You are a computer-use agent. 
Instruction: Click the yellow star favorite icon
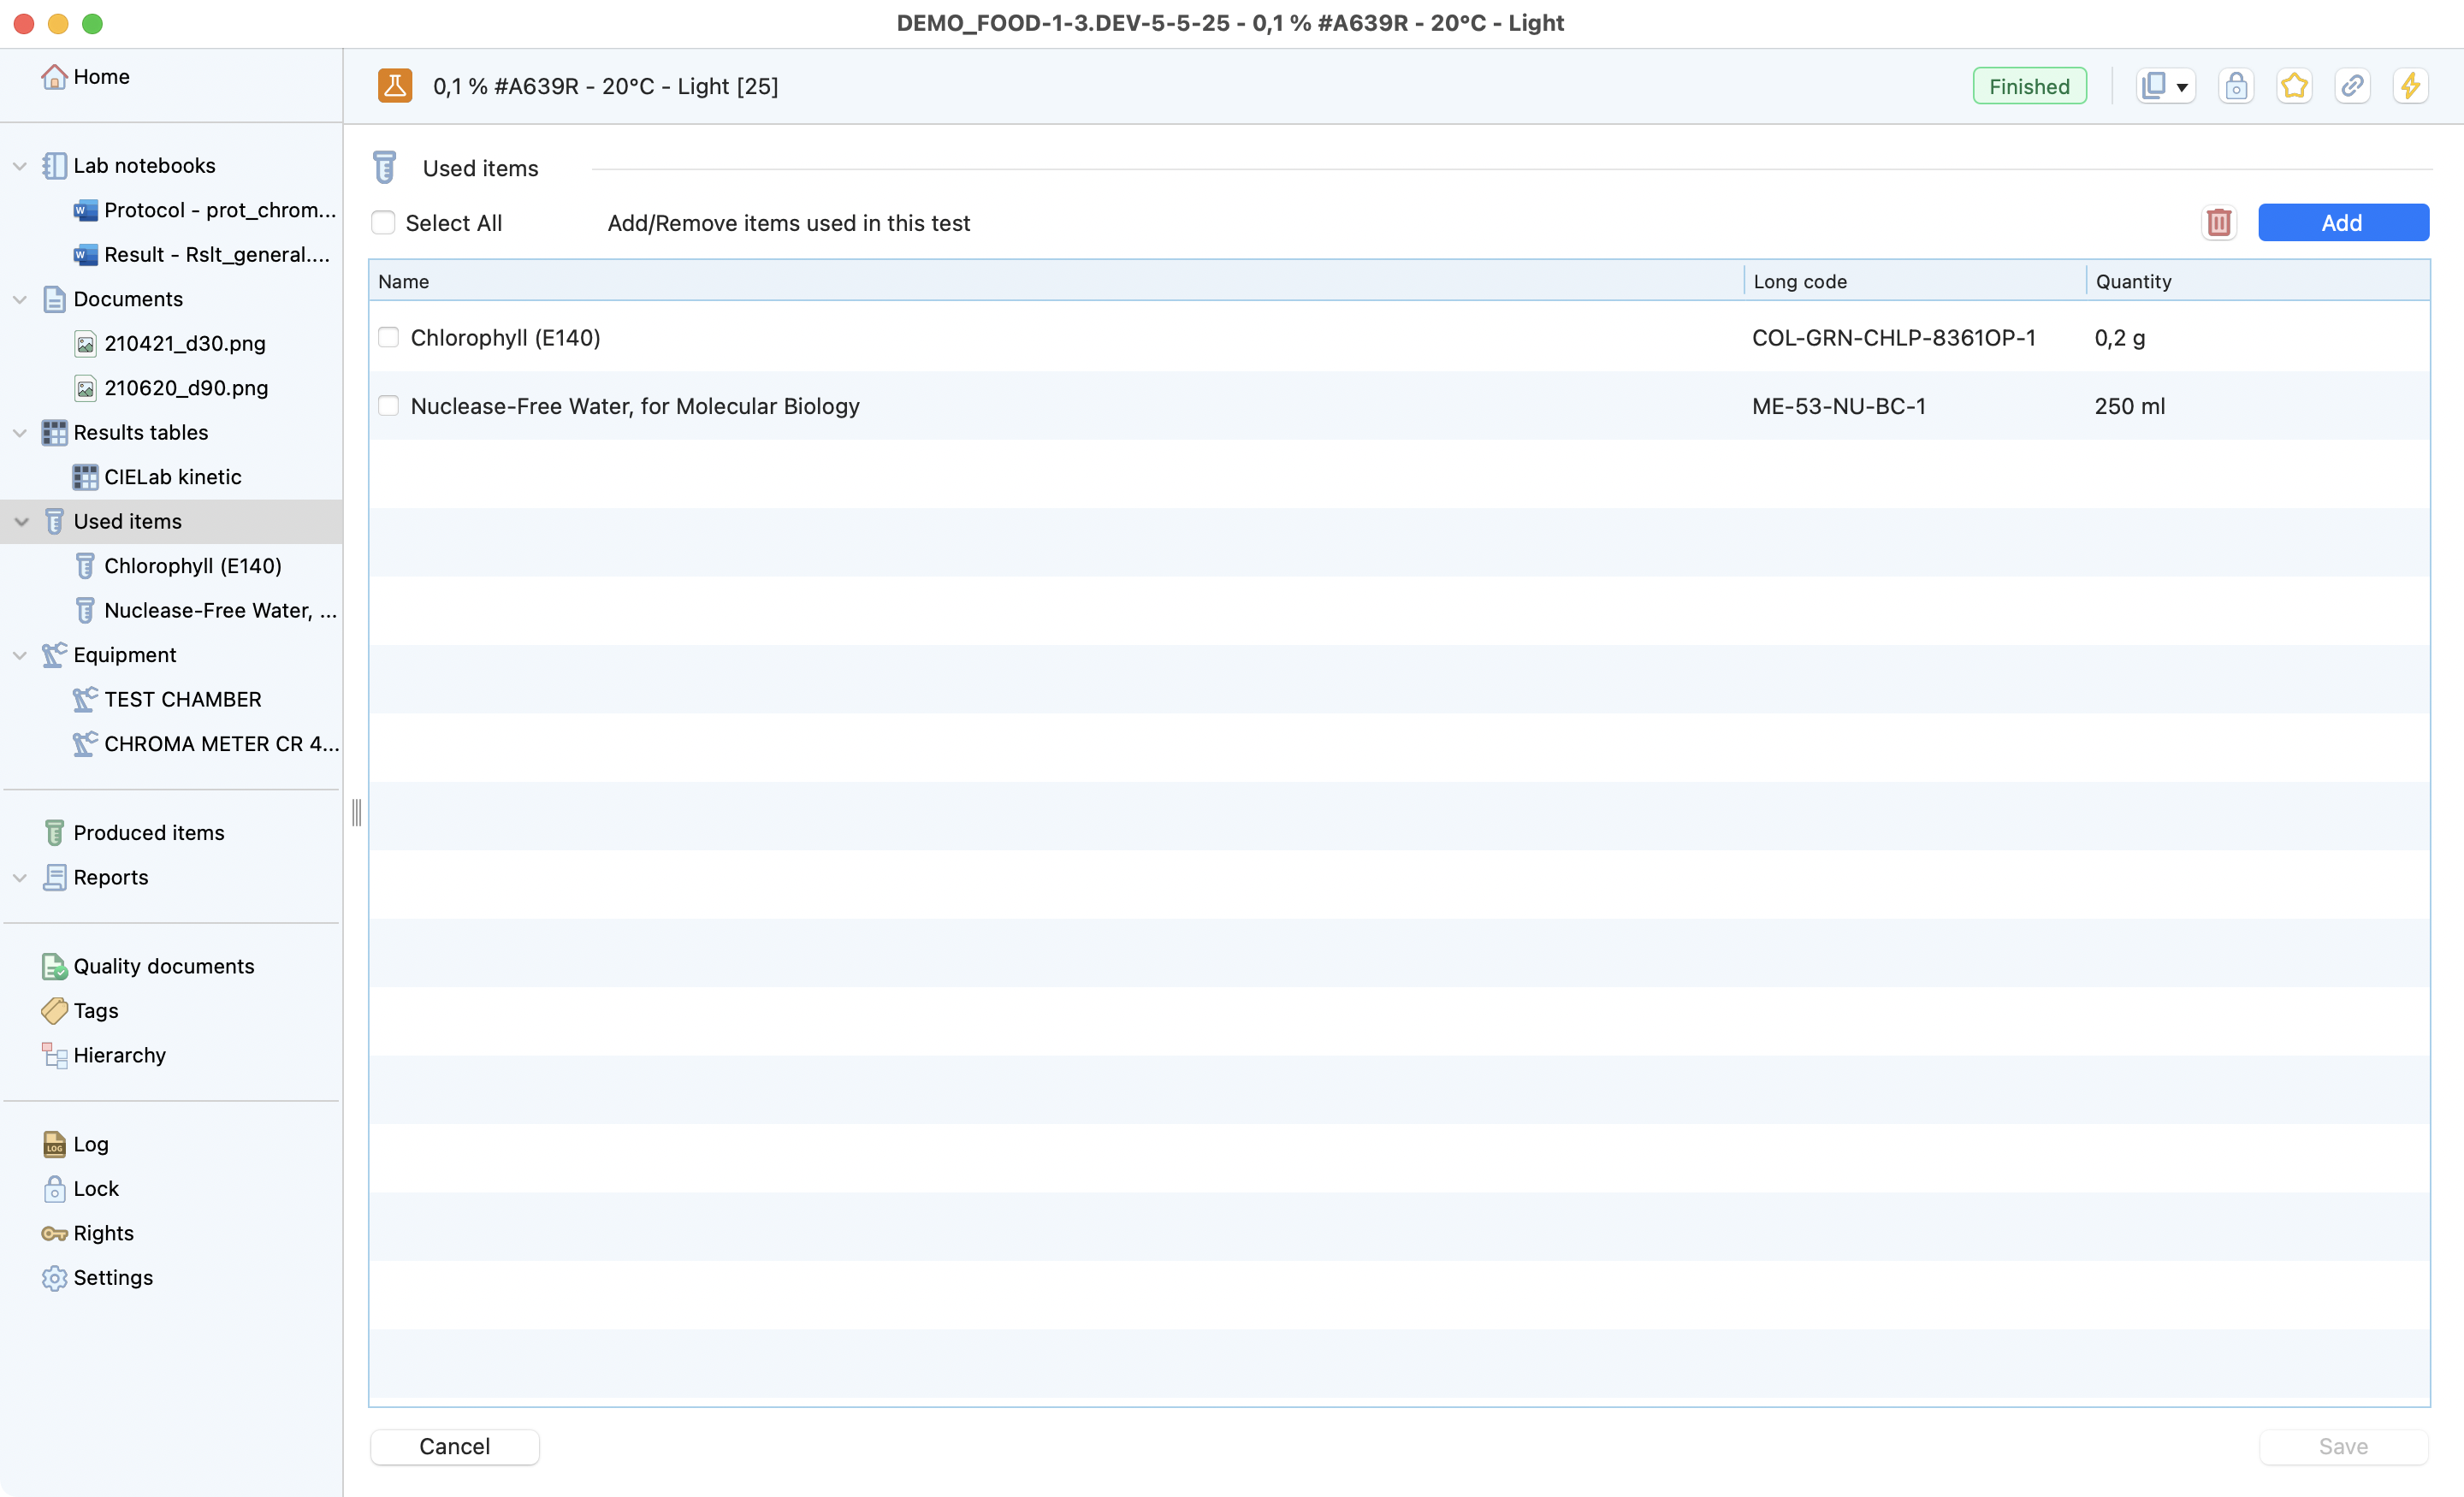[2294, 86]
